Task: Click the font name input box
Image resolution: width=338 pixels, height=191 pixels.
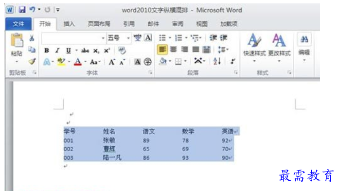Action: point(71,38)
